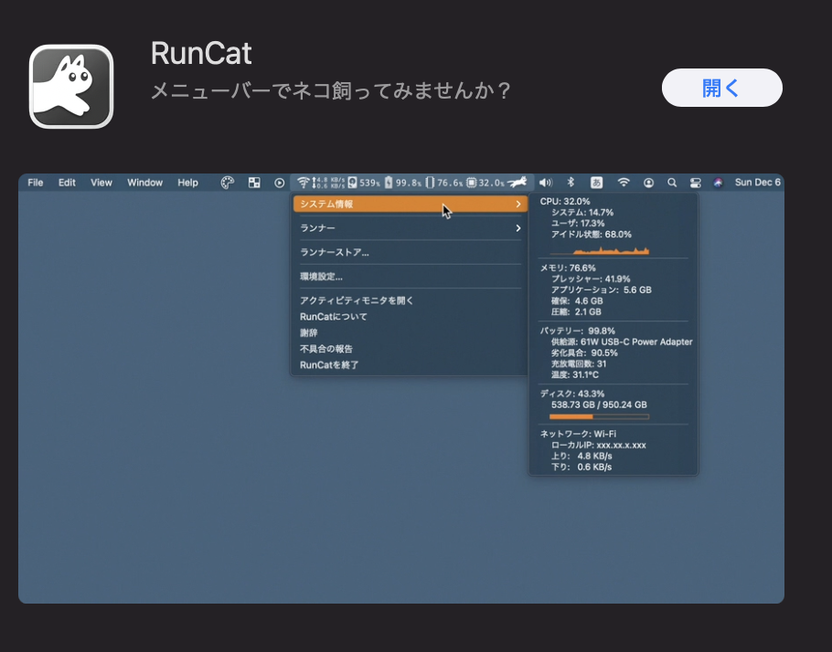
Task: Click the ローカルIP address line
Action: click(x=599, y=446)
